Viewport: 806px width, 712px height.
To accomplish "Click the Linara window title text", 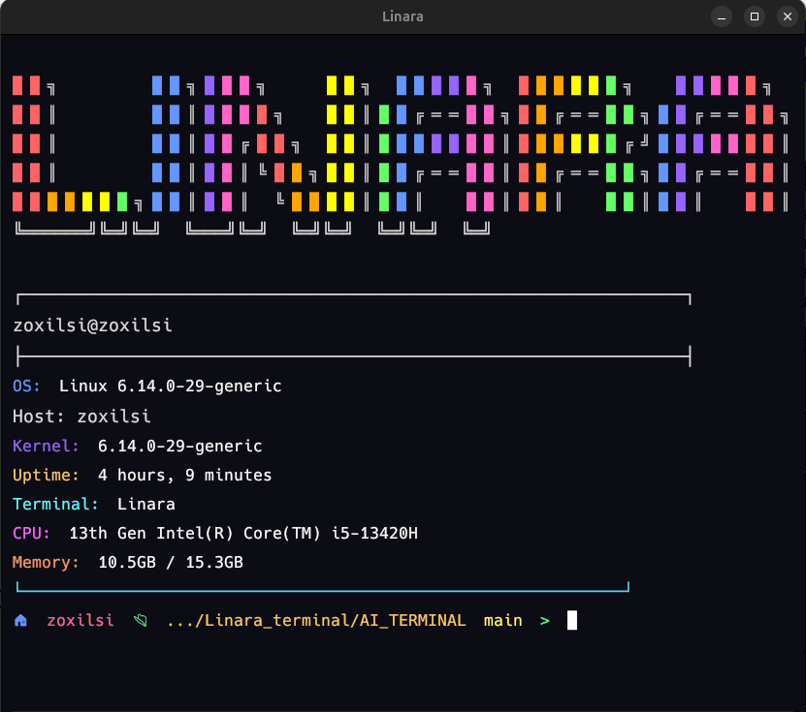I will coord(403,16).
